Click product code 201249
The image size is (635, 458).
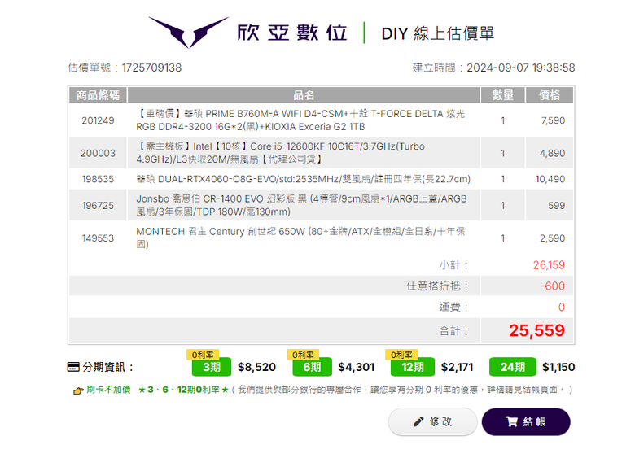(x=98, y=120)
